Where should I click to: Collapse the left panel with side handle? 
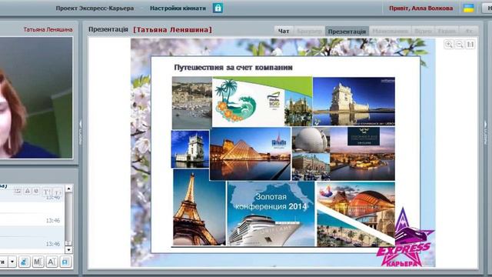[80, 132]
